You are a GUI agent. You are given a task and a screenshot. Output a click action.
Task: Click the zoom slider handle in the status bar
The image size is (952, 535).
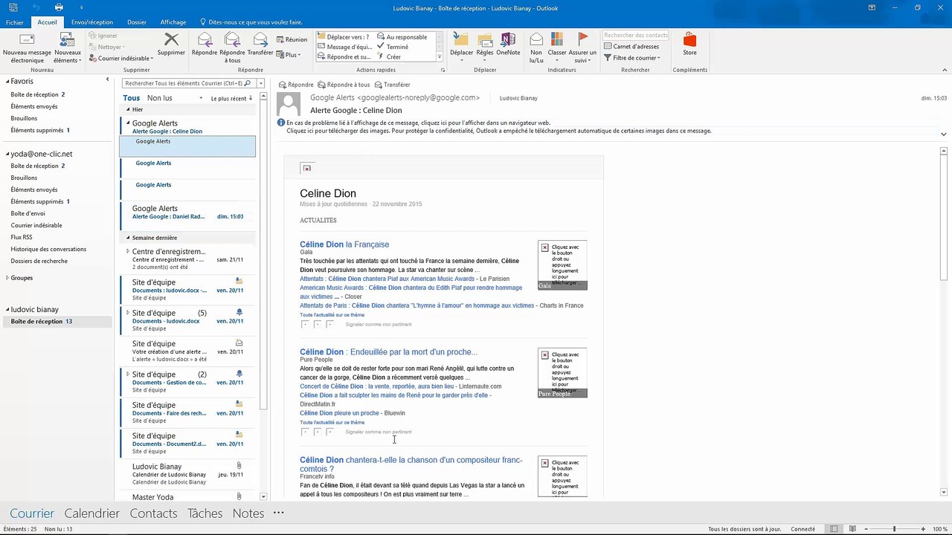[x=894, y=529]
